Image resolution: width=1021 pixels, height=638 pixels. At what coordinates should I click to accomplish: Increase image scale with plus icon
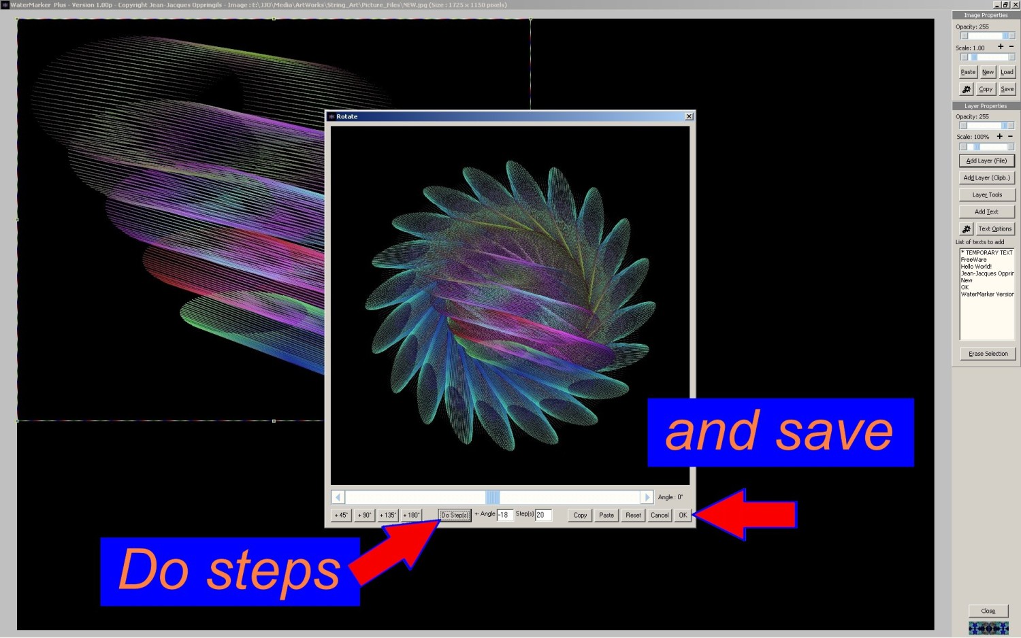point(1000,47)
